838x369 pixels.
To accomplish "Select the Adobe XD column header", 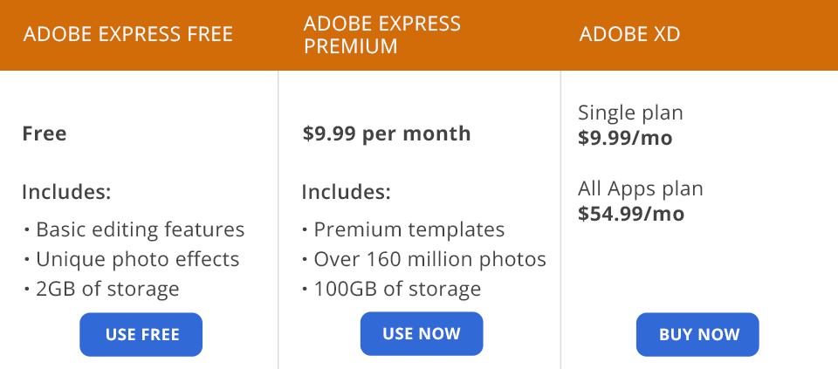I will coord(629,35).
